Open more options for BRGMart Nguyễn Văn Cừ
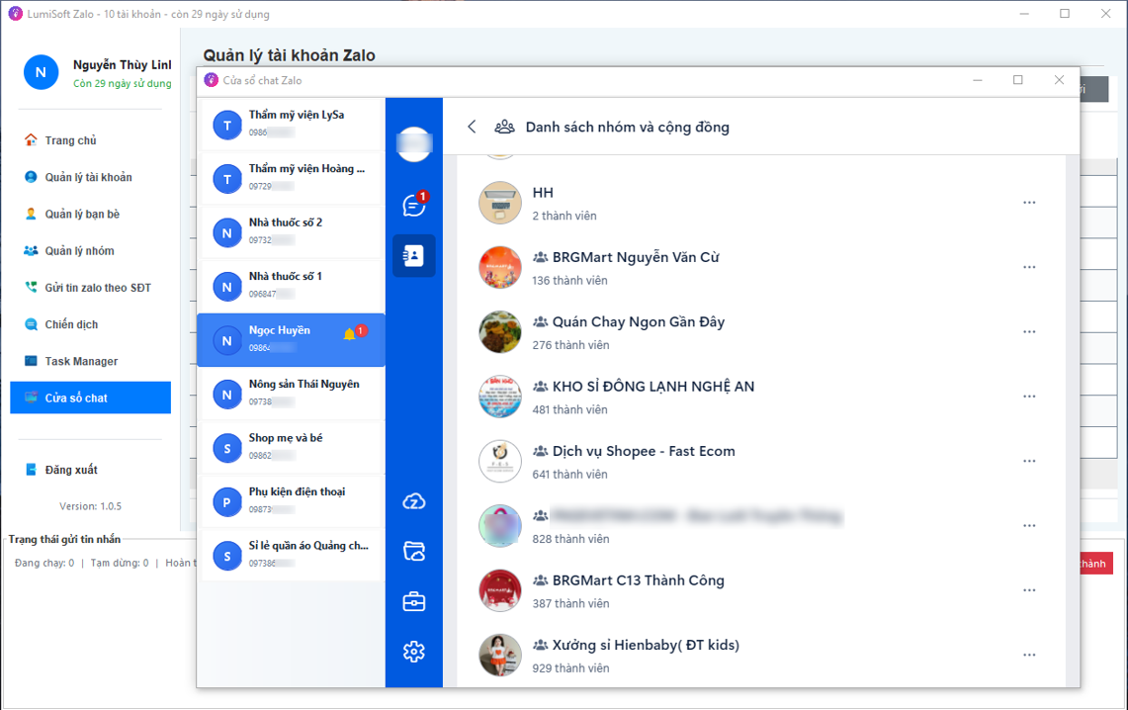The height and width of the screenshot is (710, 1128). click(x=1029, y=268)
